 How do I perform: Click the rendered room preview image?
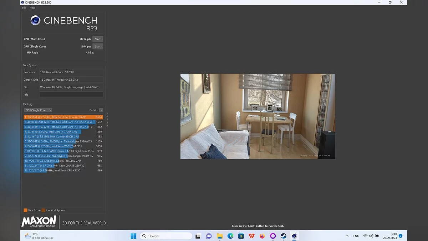click(x=258, y=116)
